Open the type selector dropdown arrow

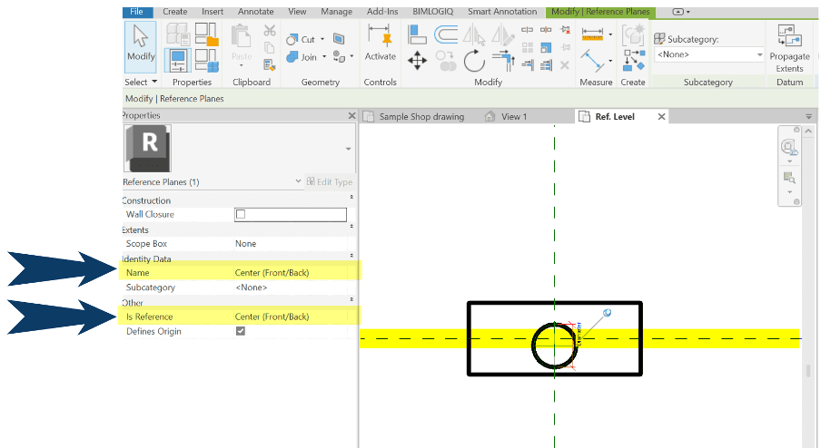point(348,149)
